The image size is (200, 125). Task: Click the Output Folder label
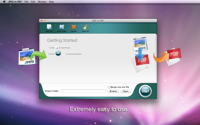pyautogui.click(x=52, y=91)
